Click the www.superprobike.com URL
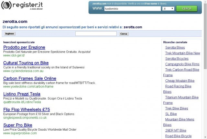 (x=20, y=133)
